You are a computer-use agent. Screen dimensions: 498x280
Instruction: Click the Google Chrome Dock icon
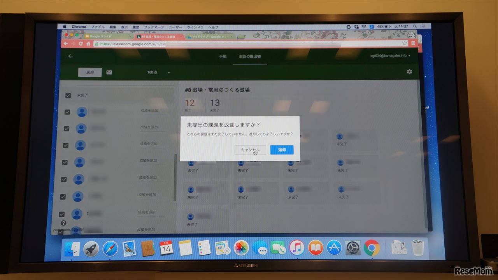pos(372,248)
